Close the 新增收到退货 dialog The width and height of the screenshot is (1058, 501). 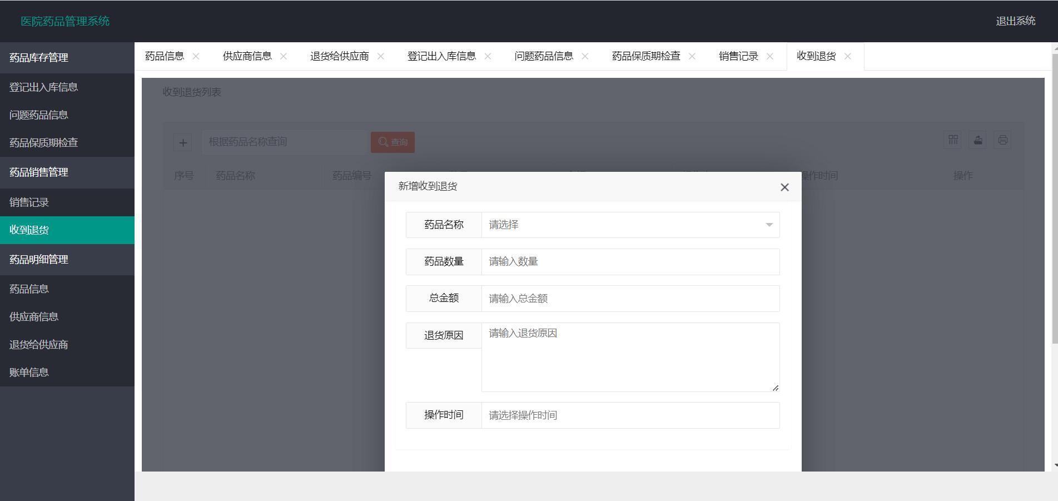(x=784, y=187)
